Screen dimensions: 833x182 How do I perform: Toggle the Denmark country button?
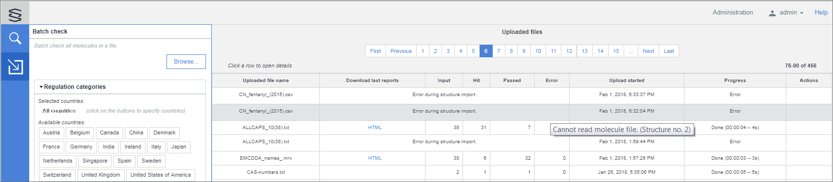click(165, 133)
